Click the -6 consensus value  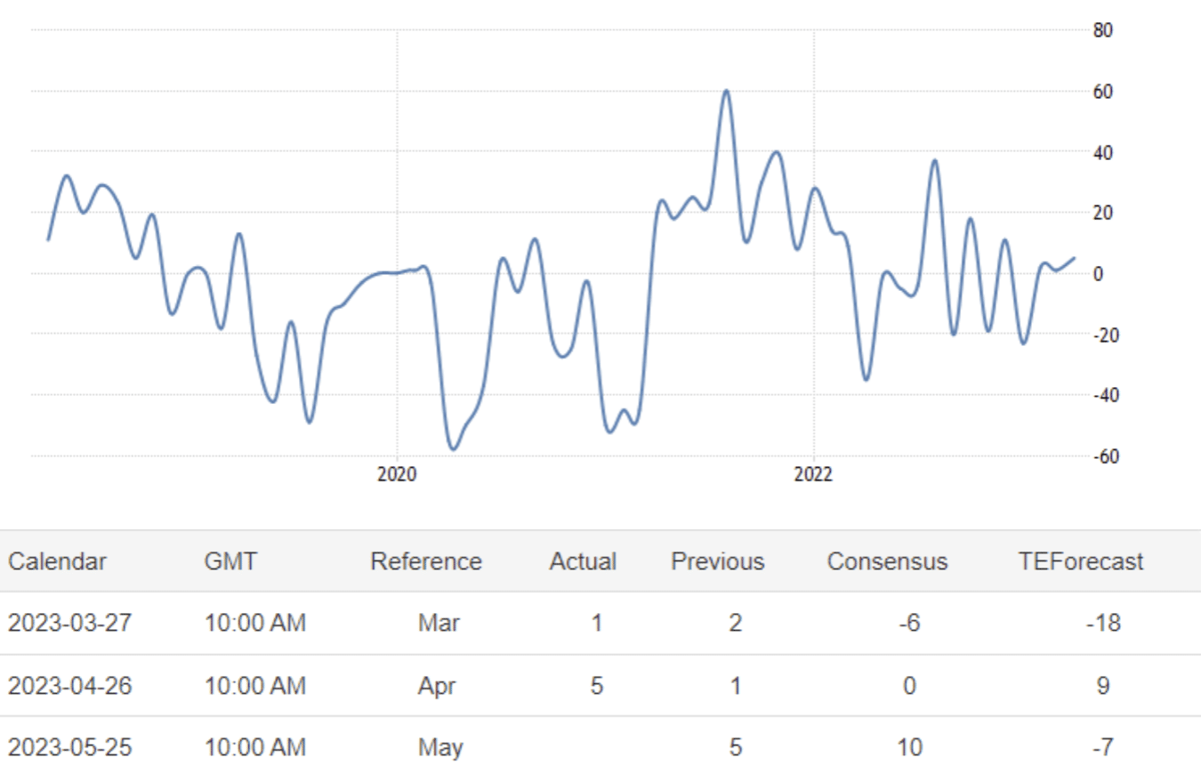pyautogui.click(x=909, y=623)
